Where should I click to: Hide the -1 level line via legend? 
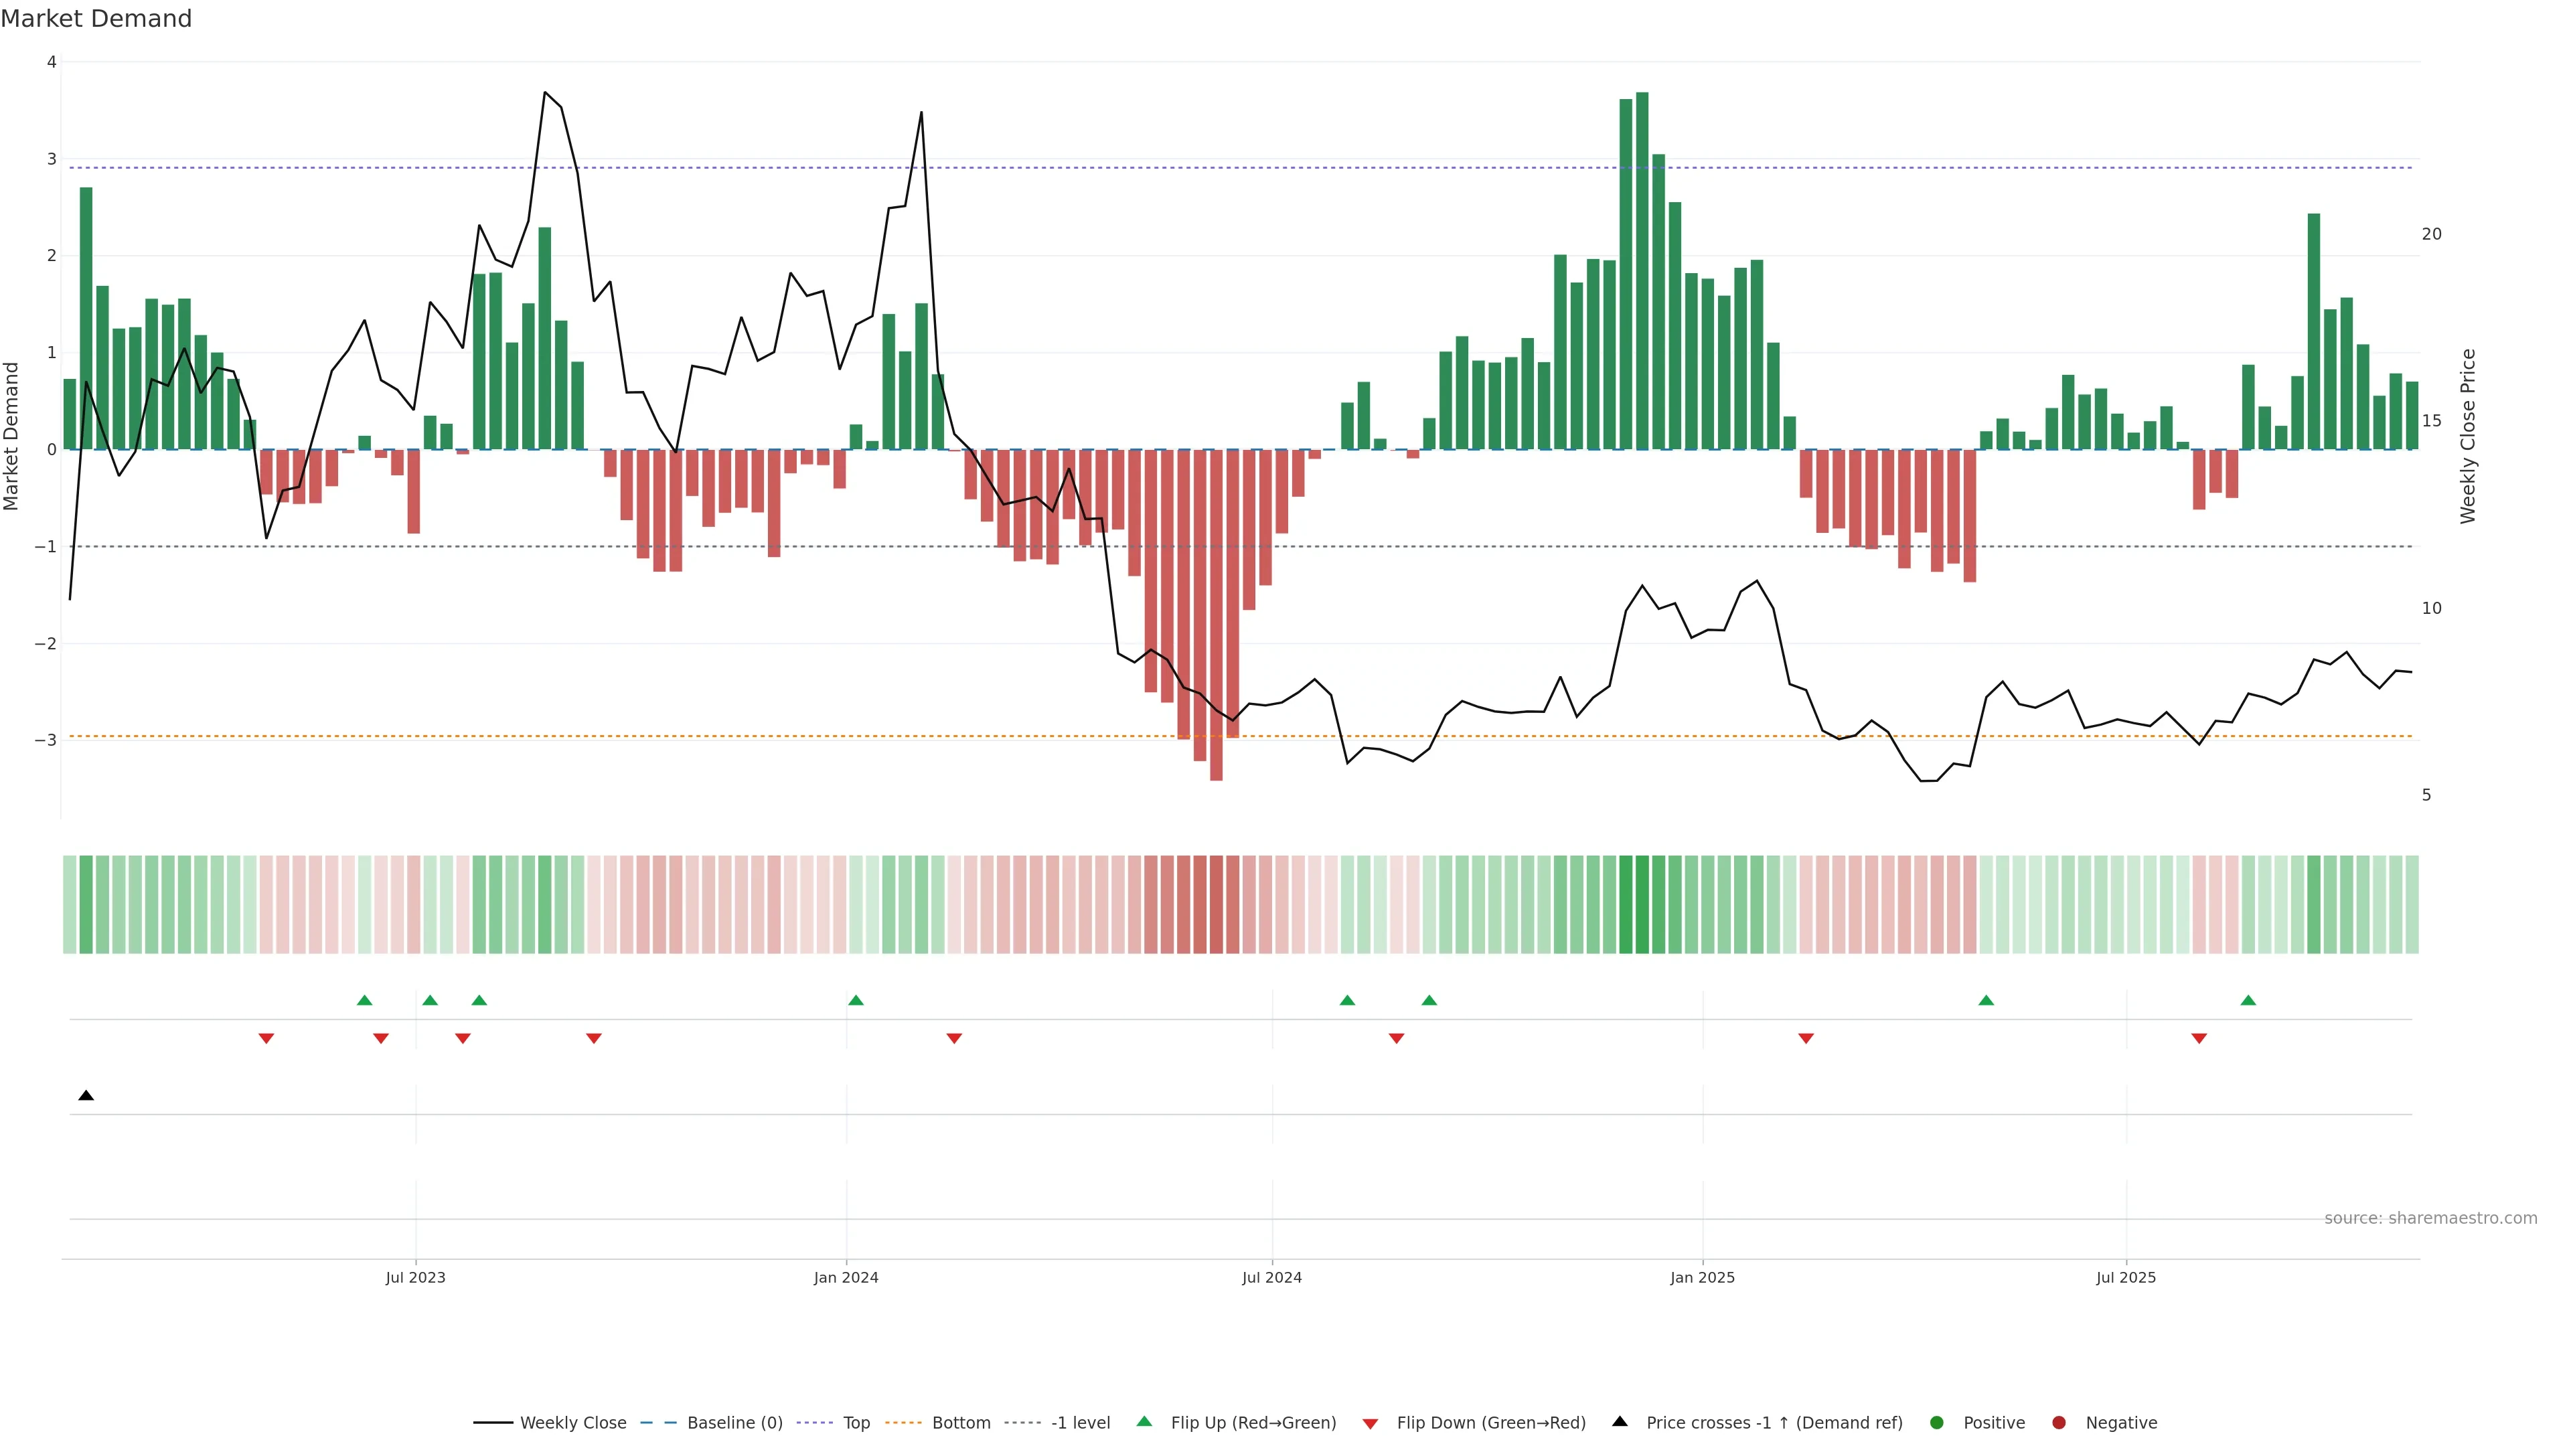(1080, 1422)
